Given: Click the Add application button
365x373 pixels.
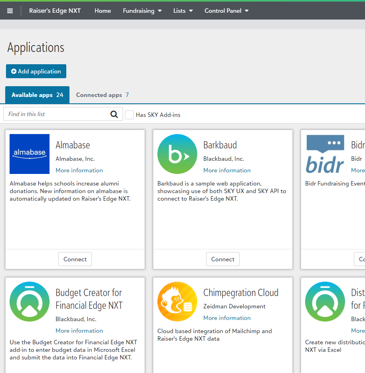Looking at the screenshot, I should click(x=36, y=71).
